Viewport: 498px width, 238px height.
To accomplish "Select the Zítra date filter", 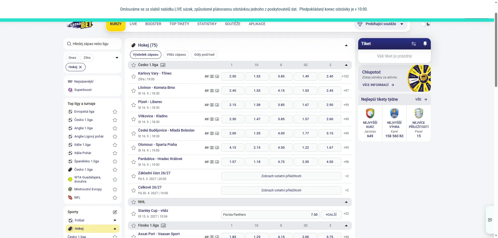I will coord(87,58).
